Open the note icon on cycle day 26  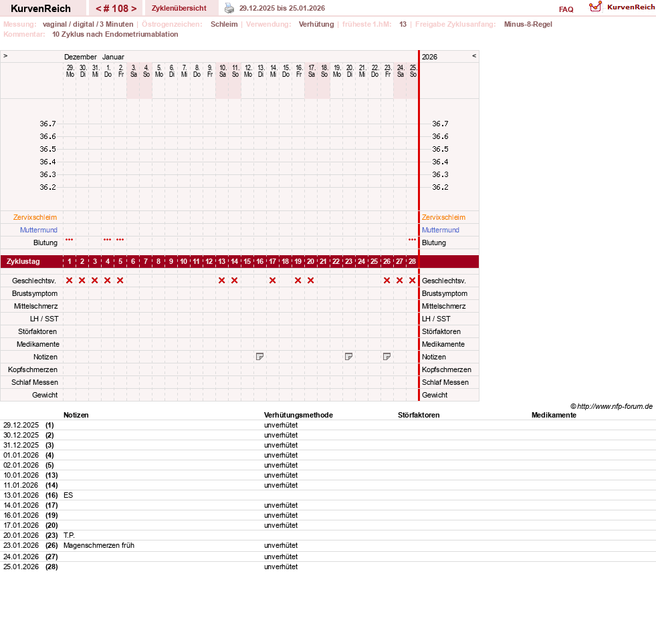coord(387,357)
